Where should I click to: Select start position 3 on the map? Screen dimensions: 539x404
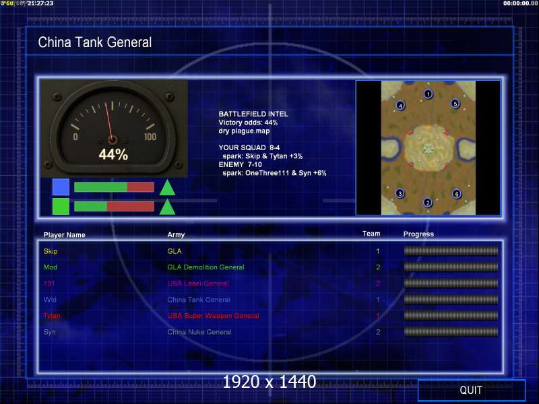tap(400, 193)
